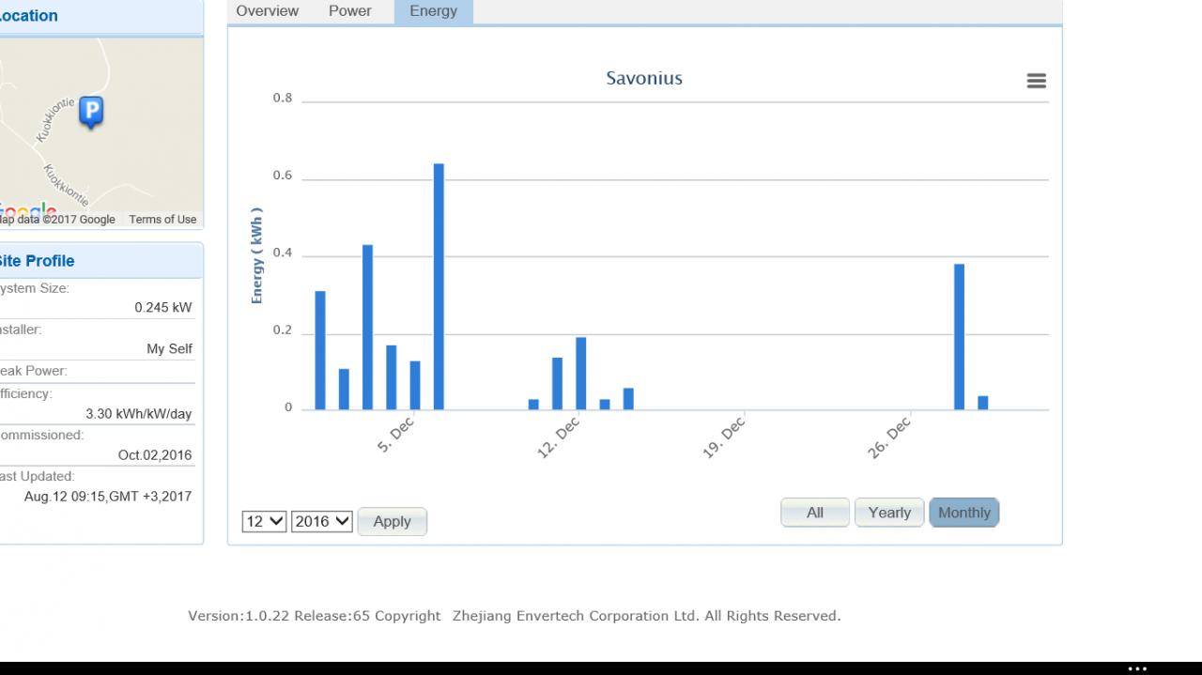The image size is (1202, 675).
Task: Select the All range toggle
Action: tap(815, 513)
